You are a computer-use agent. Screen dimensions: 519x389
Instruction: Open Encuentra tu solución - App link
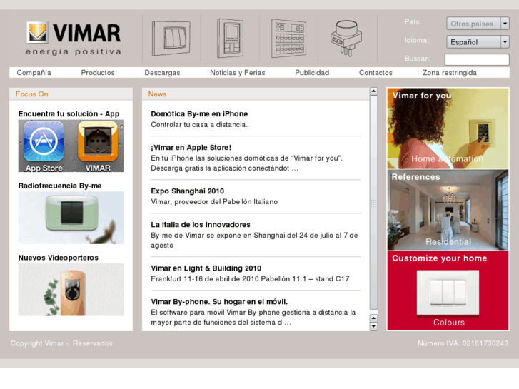pos(69,114)
